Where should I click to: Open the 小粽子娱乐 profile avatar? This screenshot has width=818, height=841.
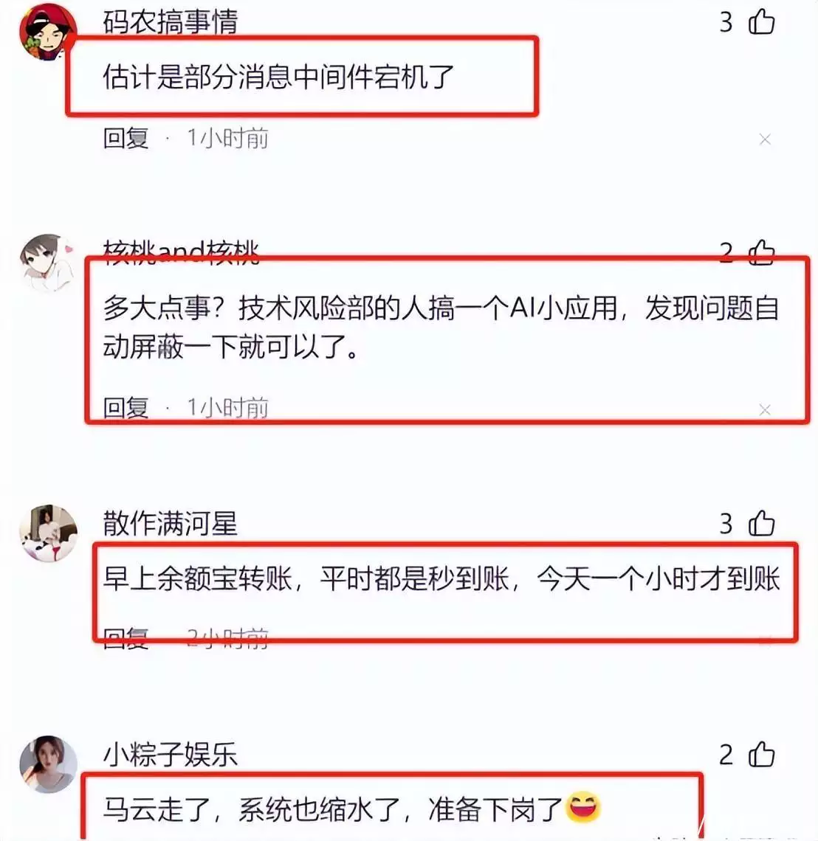point(48,764)
